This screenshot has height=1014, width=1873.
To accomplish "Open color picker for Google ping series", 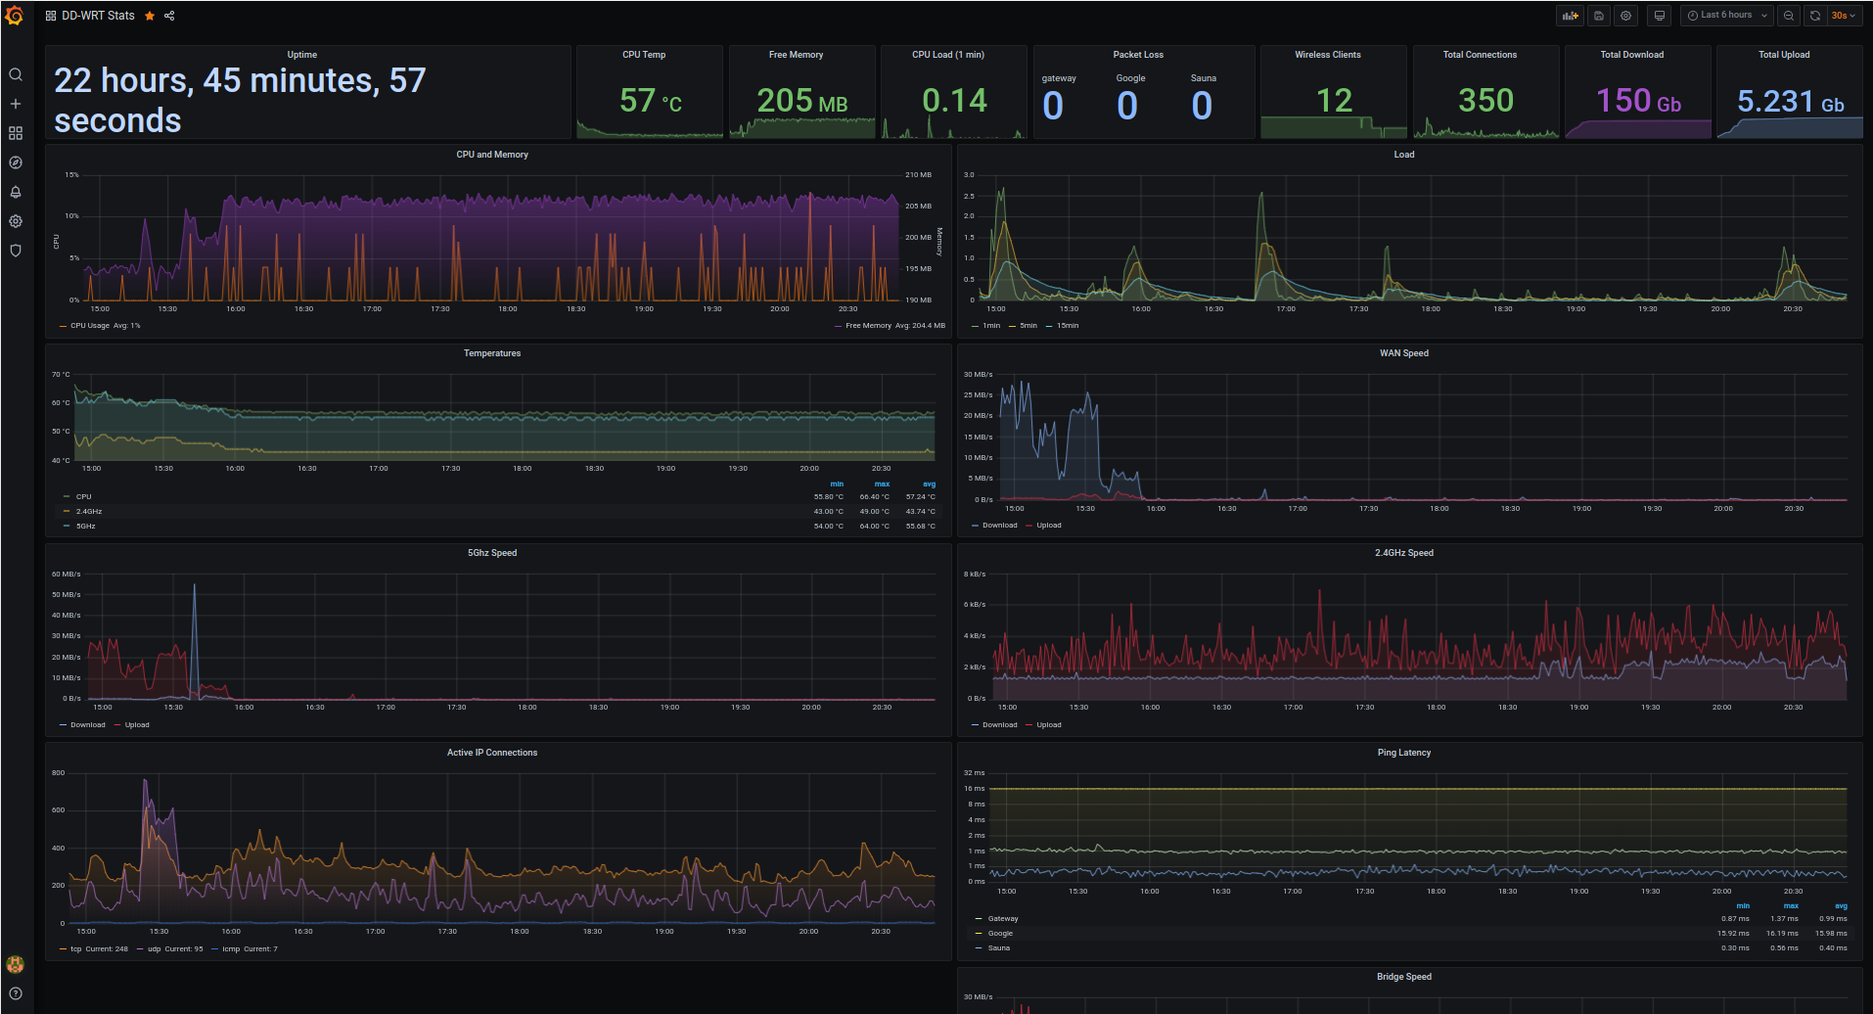I will tap(979, 934).
